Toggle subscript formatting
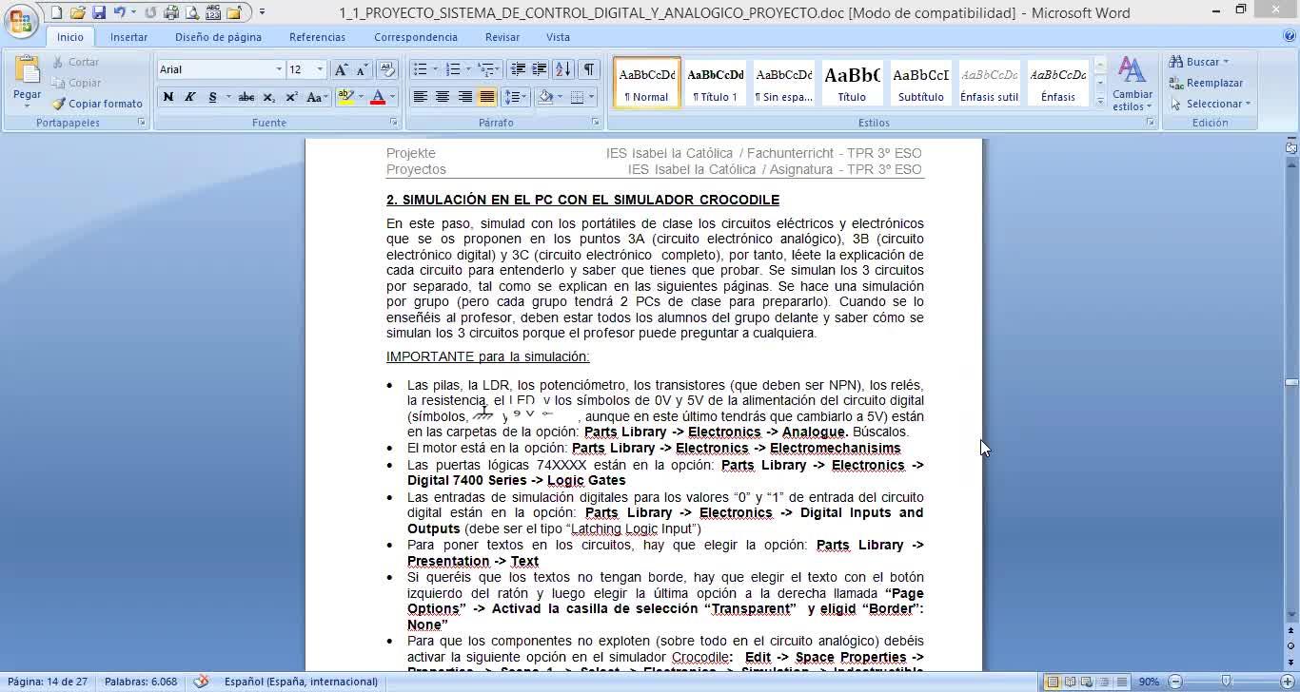 (269, 97)
